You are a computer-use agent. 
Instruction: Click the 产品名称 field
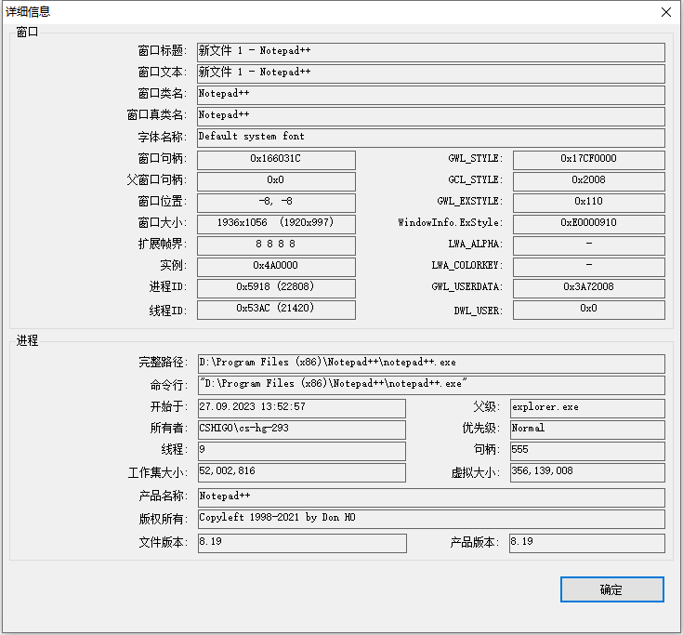(431, 497)
